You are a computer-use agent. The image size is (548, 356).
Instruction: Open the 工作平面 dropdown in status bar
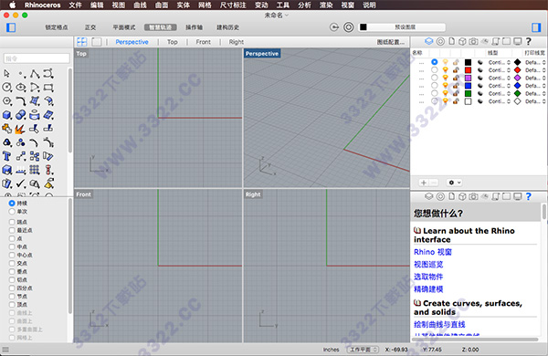point(363,350)
